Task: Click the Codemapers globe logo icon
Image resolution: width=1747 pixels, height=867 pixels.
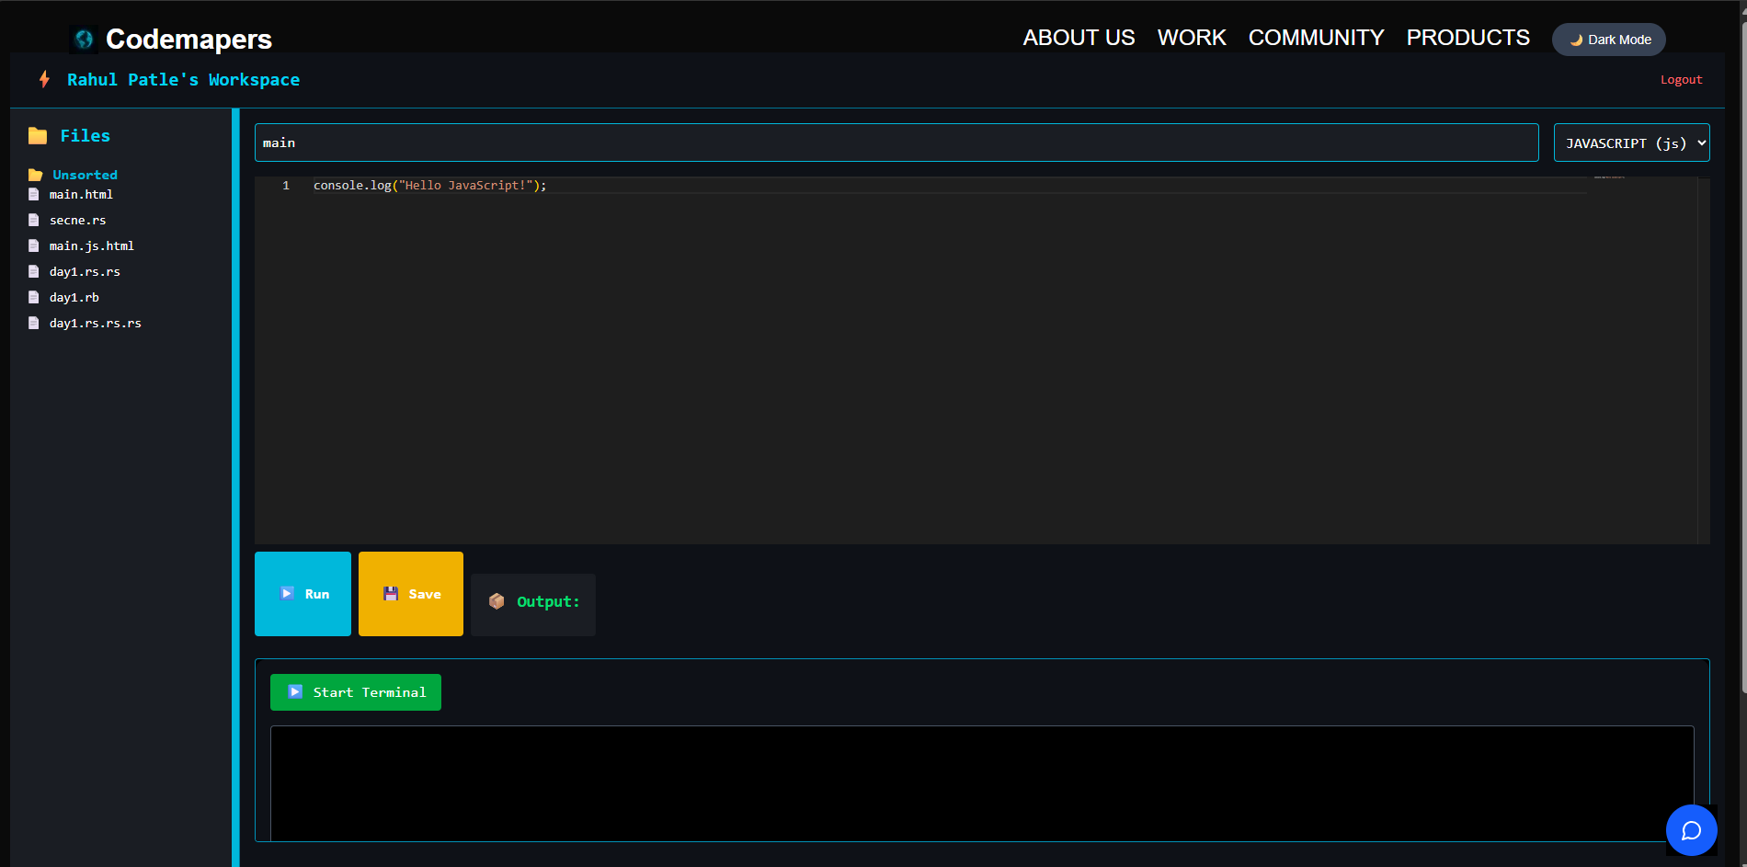Action: pyautogui.click(x=84, y=39)
